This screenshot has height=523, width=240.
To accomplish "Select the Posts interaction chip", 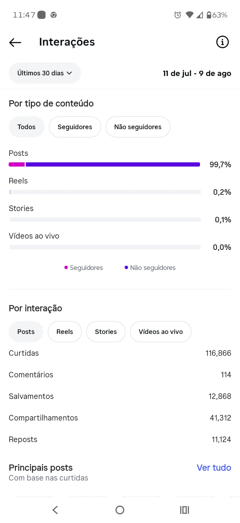I will (26, 332).
